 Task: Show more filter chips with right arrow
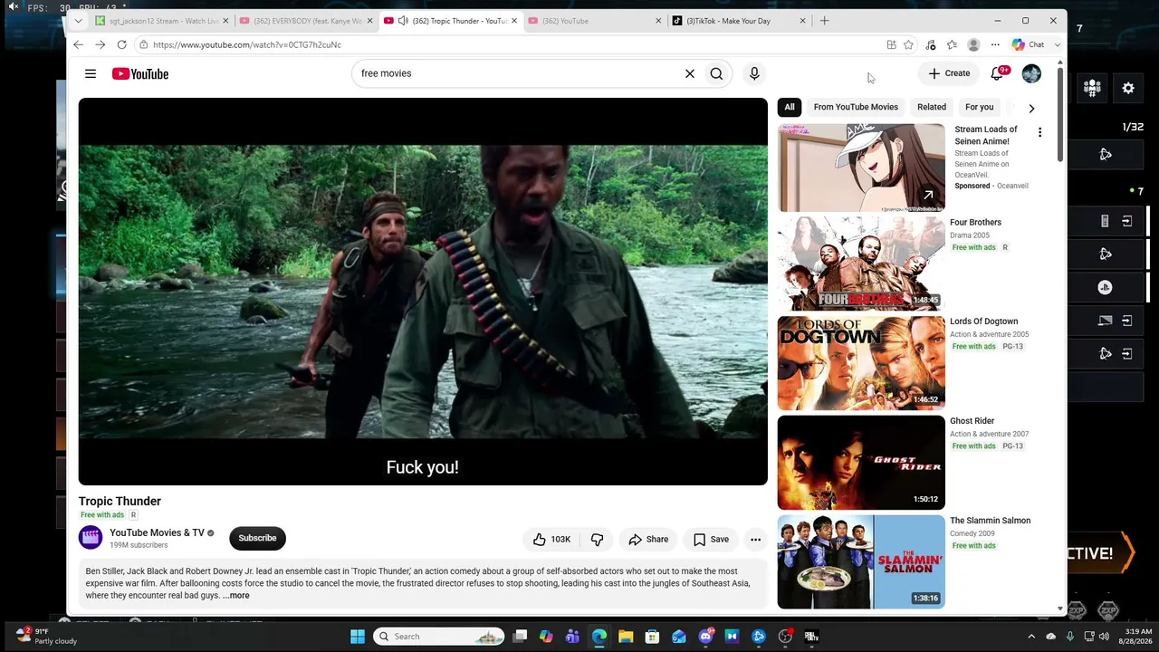[1031, 108]
